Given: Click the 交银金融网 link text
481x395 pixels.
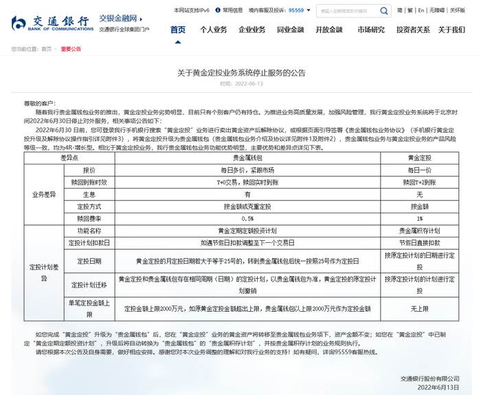Looking at the screenshot, I should point(118,19).
